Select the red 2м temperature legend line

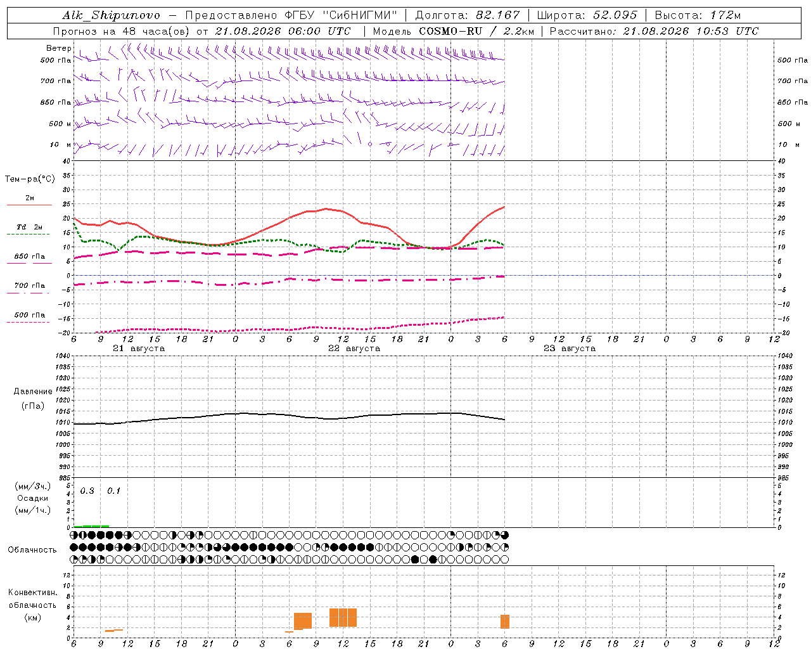coord(29,205)
